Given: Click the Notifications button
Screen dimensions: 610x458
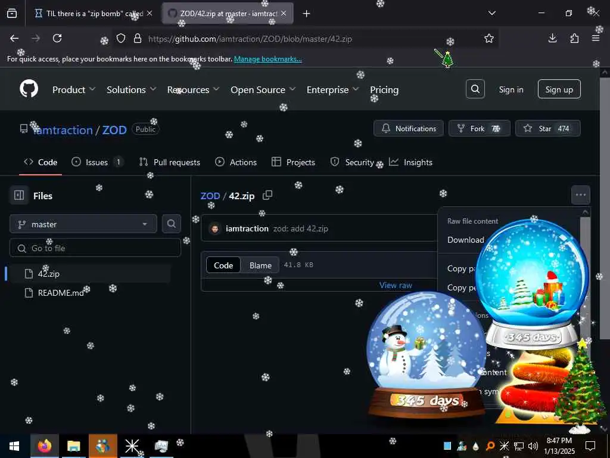Looking at the screenshot, I should pyautogui.click(x=408, y=128).
